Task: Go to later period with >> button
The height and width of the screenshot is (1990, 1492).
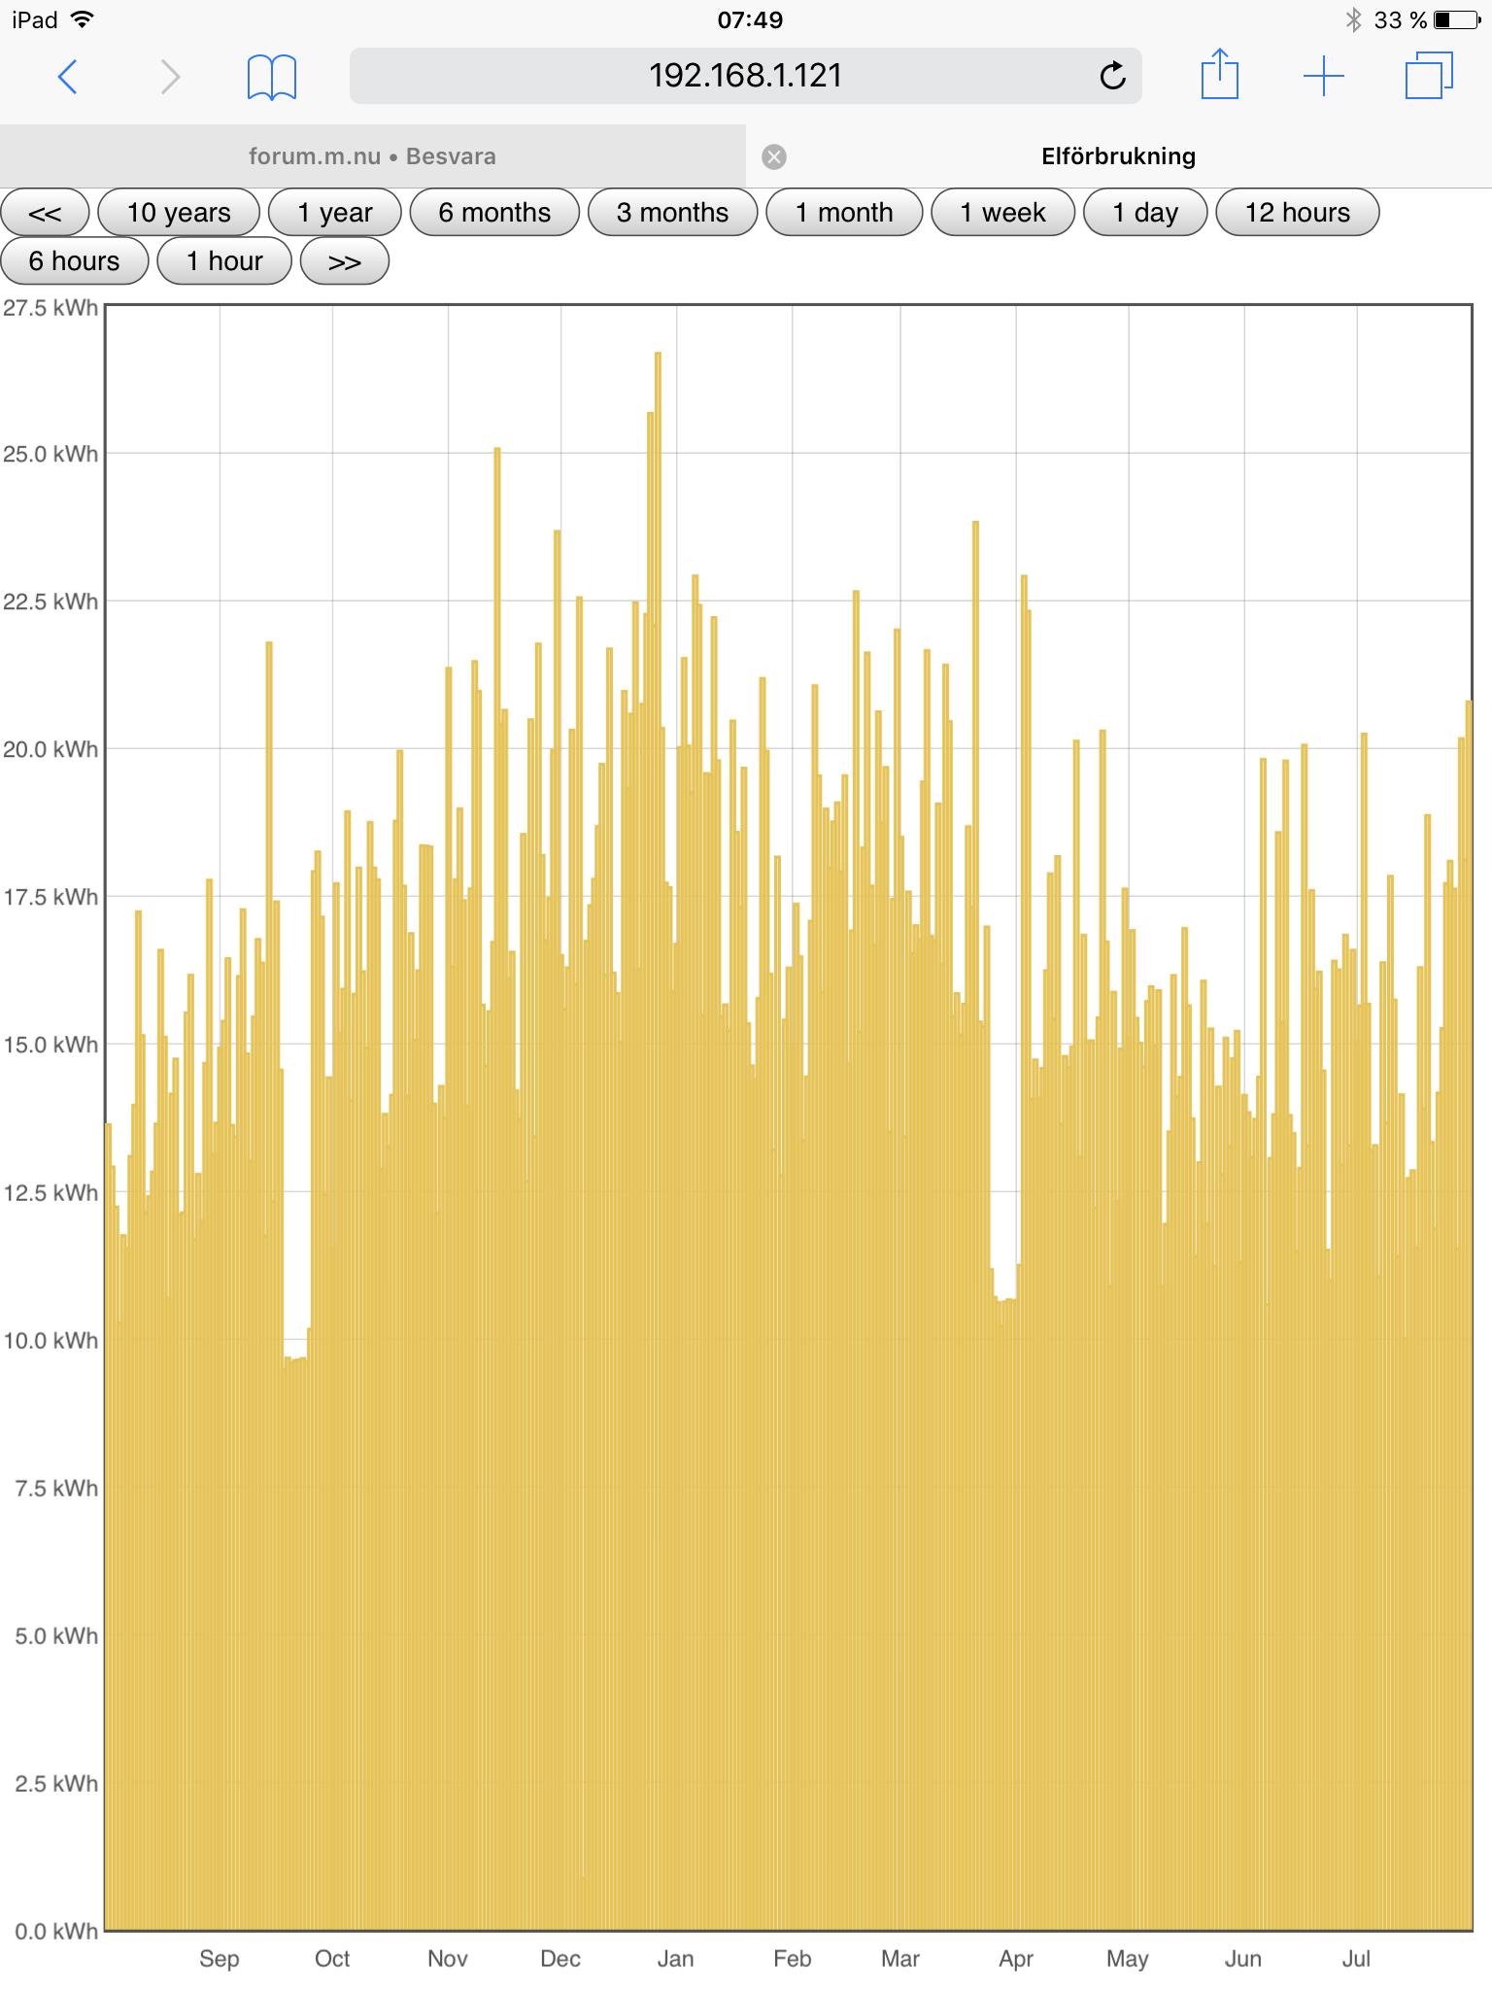Action: tap(345, 261)
